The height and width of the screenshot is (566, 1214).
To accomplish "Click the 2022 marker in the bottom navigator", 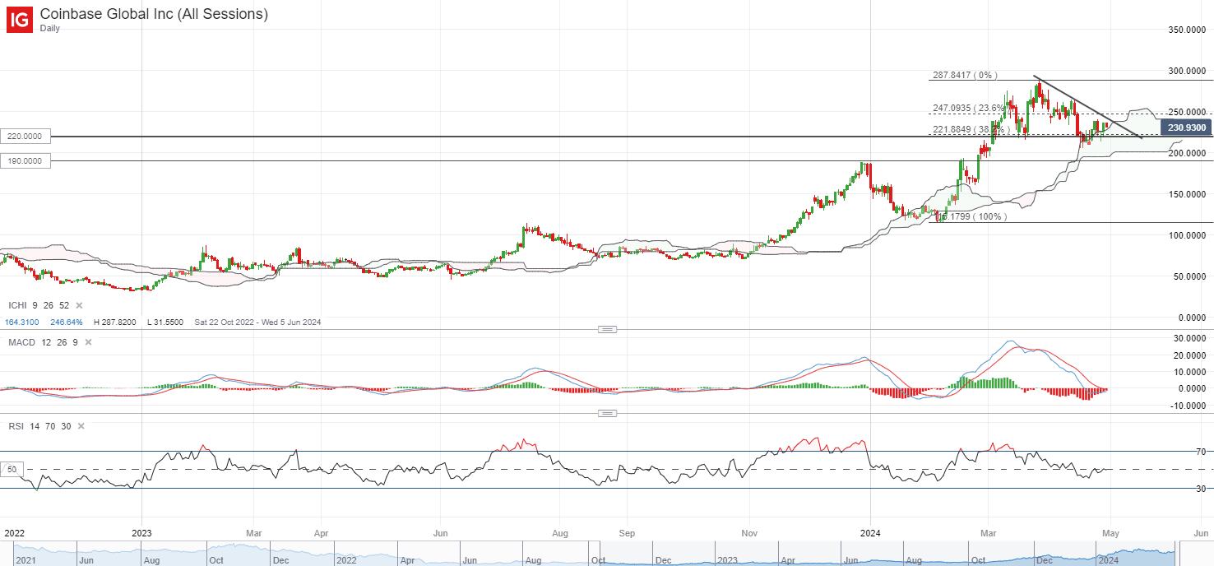I will [x=345, y=560].
